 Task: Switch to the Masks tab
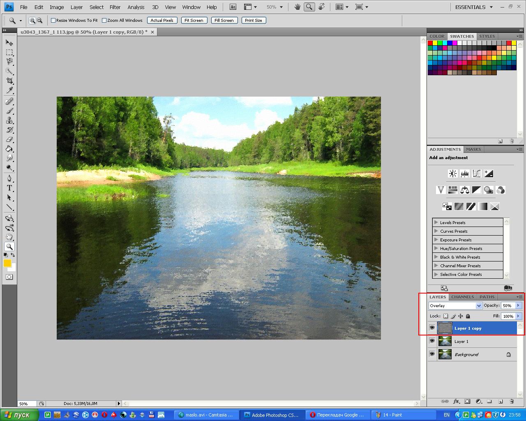[473, 149]
